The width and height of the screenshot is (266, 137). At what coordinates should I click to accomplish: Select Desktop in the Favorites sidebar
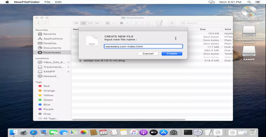tap(50, 43)
